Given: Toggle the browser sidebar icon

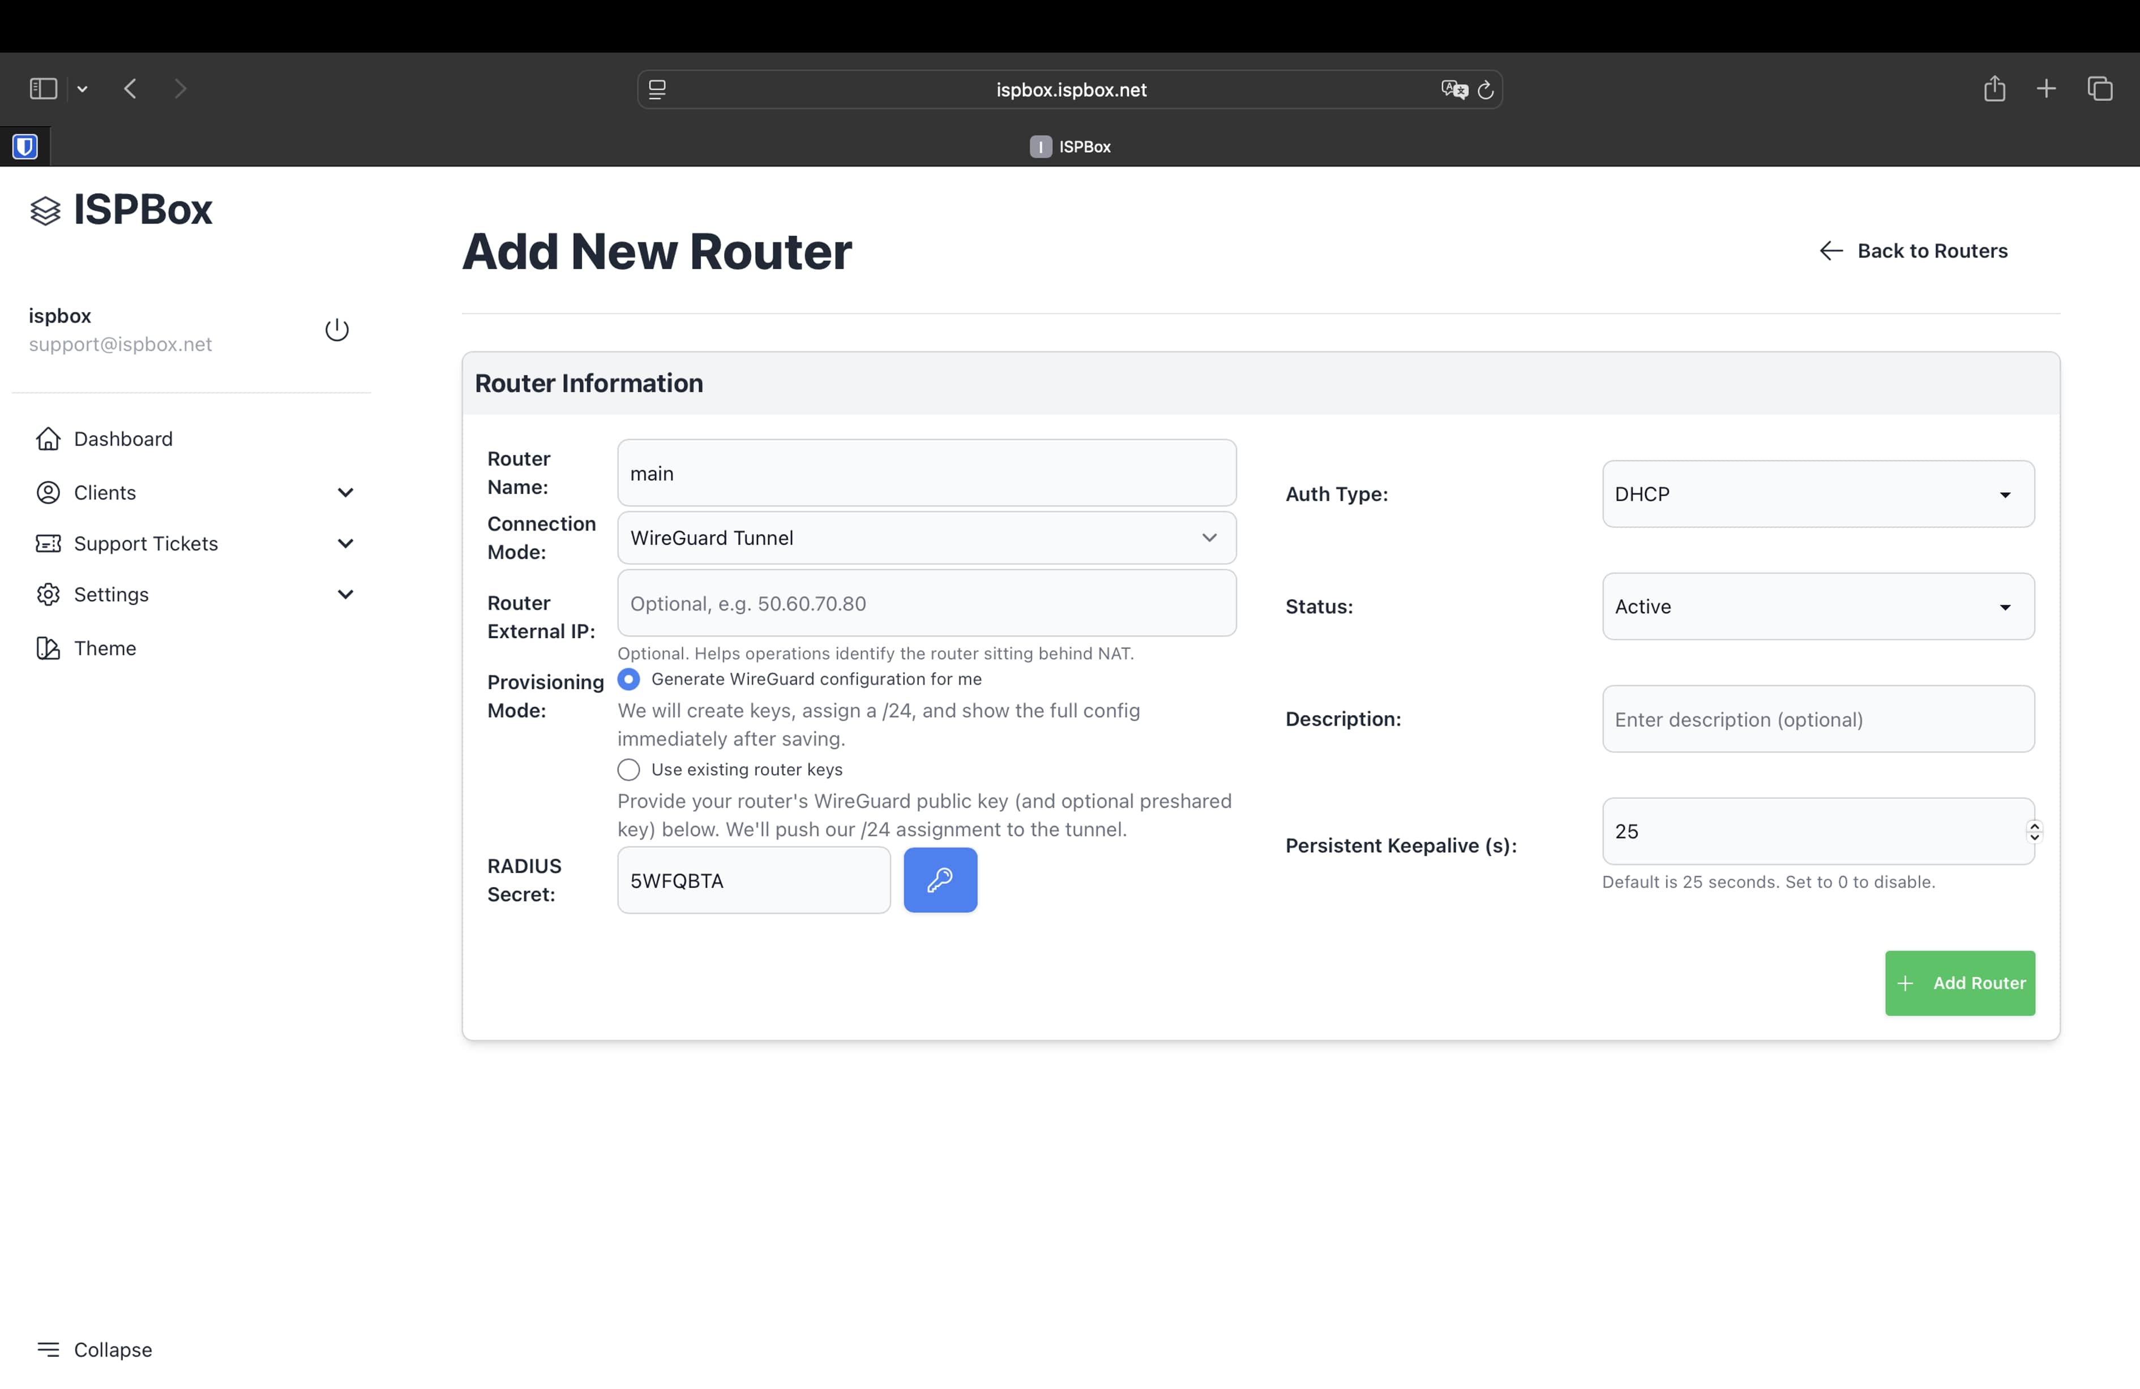Looking at the screenshot, I should point(43,89).
